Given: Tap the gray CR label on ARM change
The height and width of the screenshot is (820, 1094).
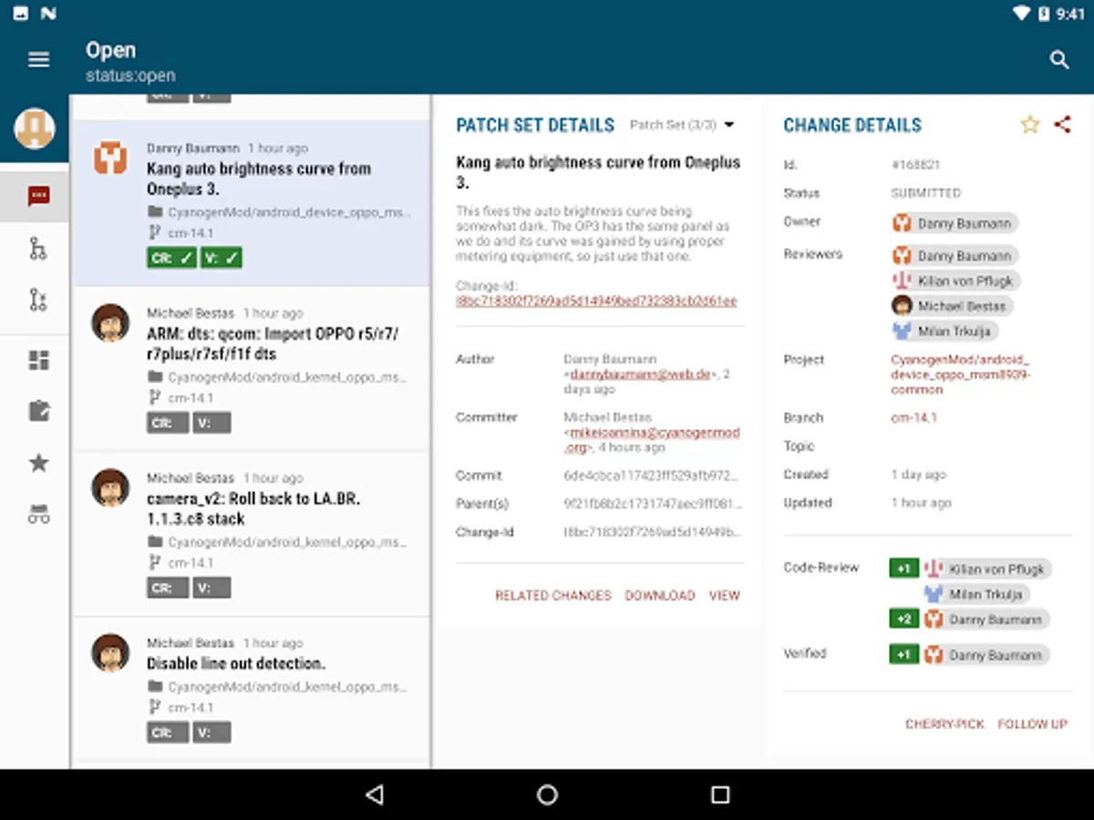Looking at the screenshot, I should (168, 423).
